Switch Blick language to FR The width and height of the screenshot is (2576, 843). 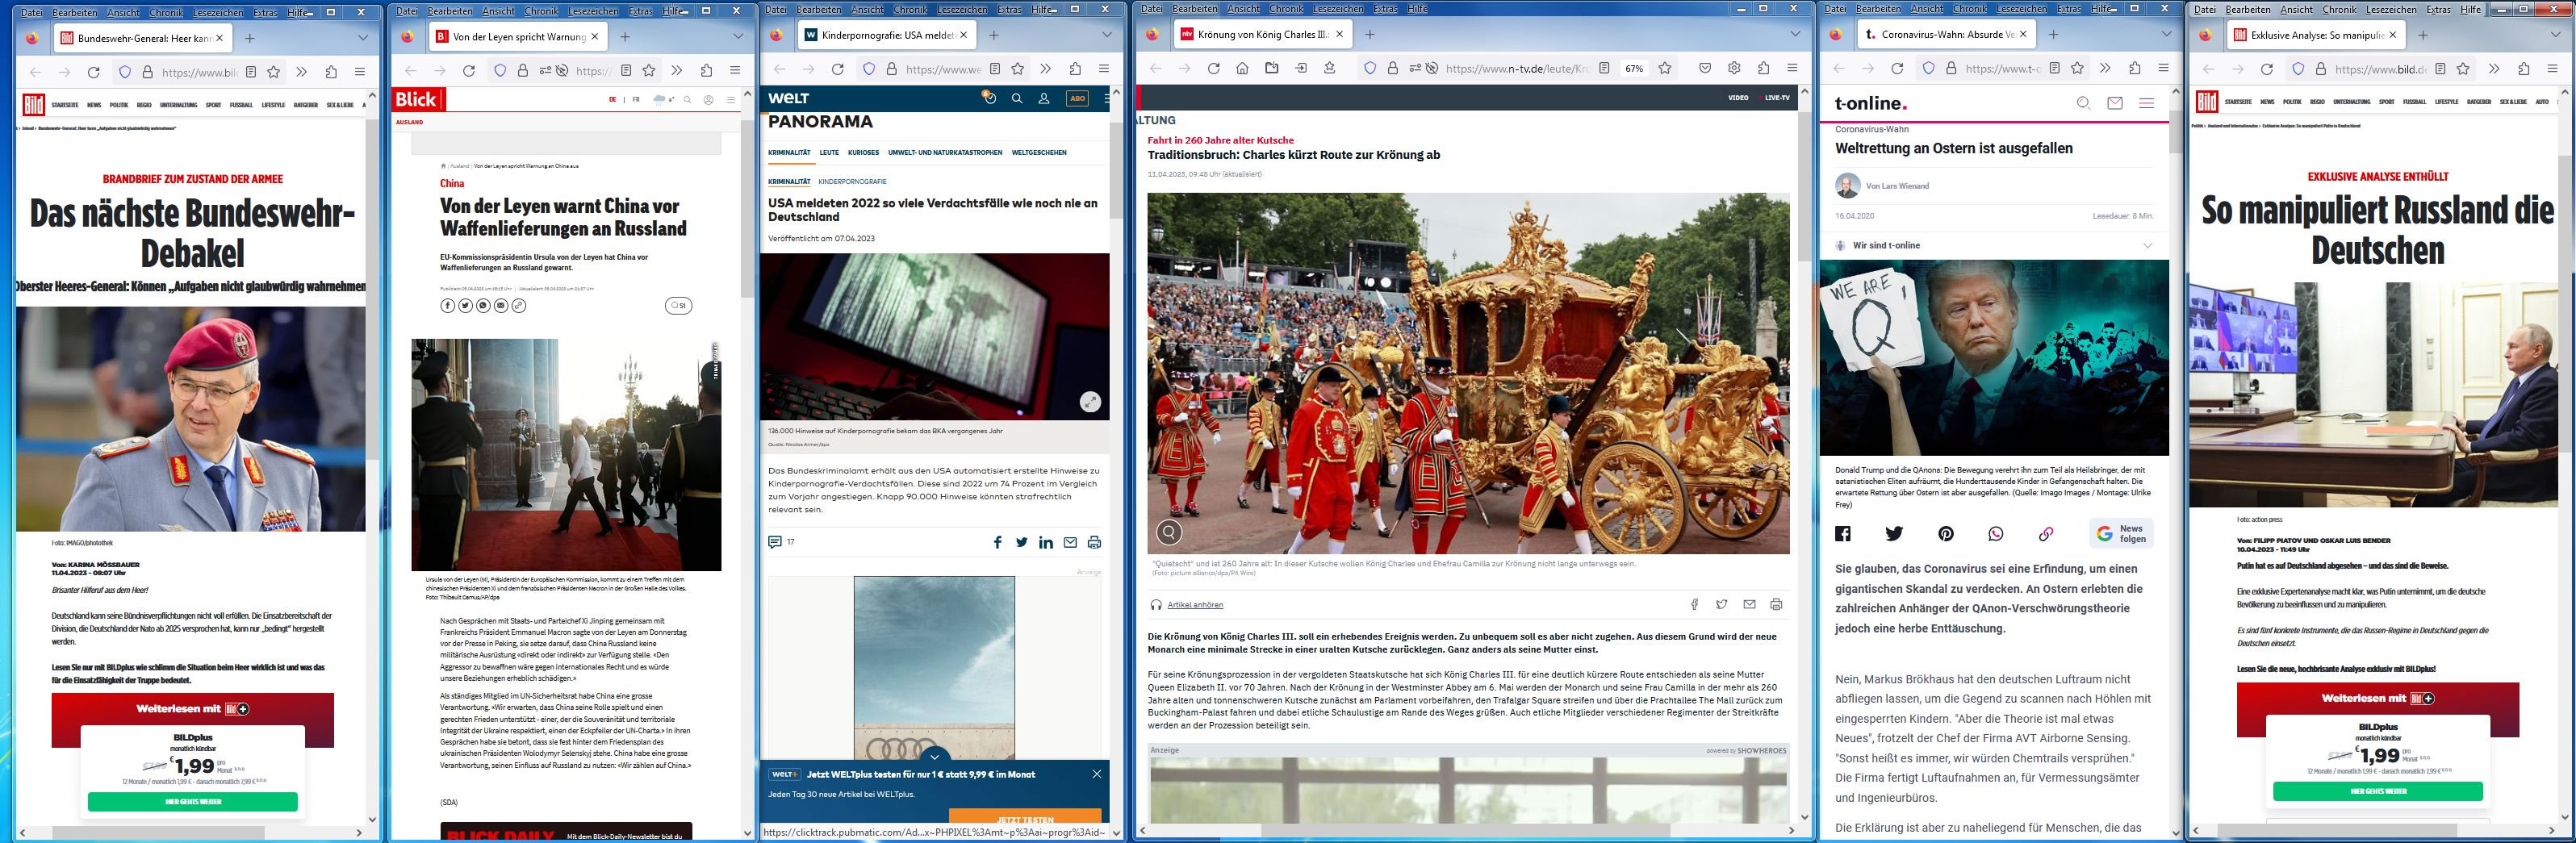coord(636,100)
